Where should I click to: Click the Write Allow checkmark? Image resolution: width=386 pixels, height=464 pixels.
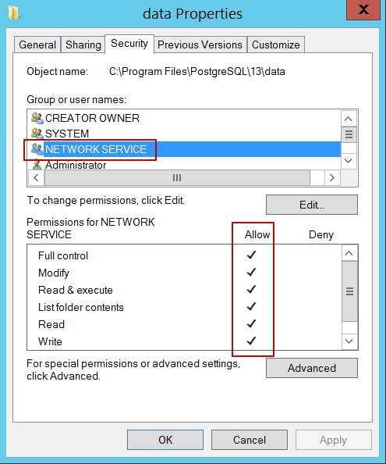pos(251,341)
